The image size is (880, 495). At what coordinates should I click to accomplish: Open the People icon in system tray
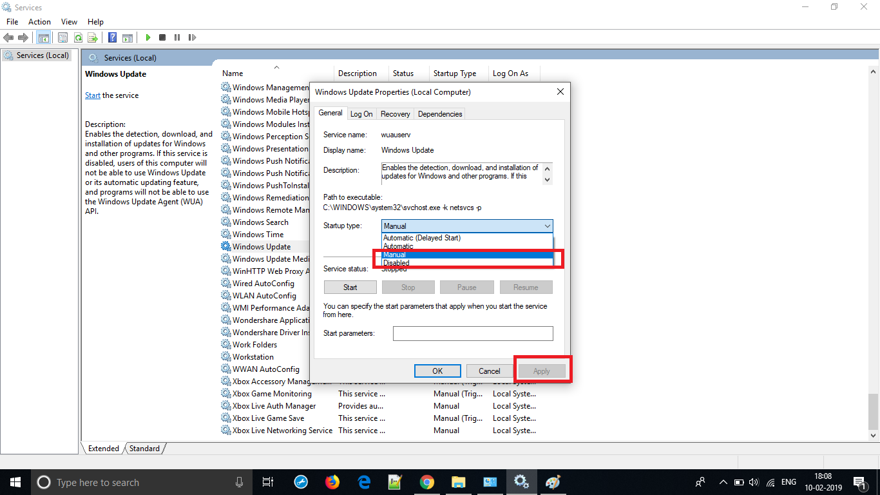(700, 482)
